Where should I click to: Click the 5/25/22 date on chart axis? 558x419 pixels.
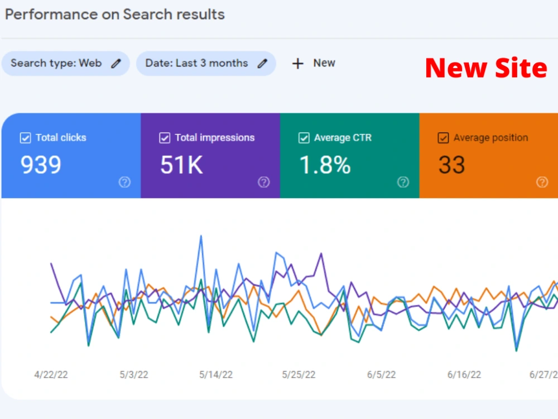pyautogui.click(x=299, y=374)
